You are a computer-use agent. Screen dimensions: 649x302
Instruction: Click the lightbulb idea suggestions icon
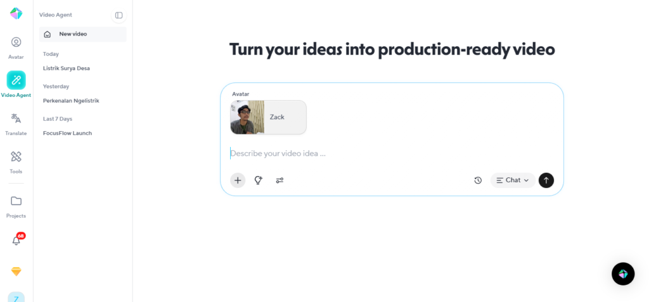coord(259,180)
